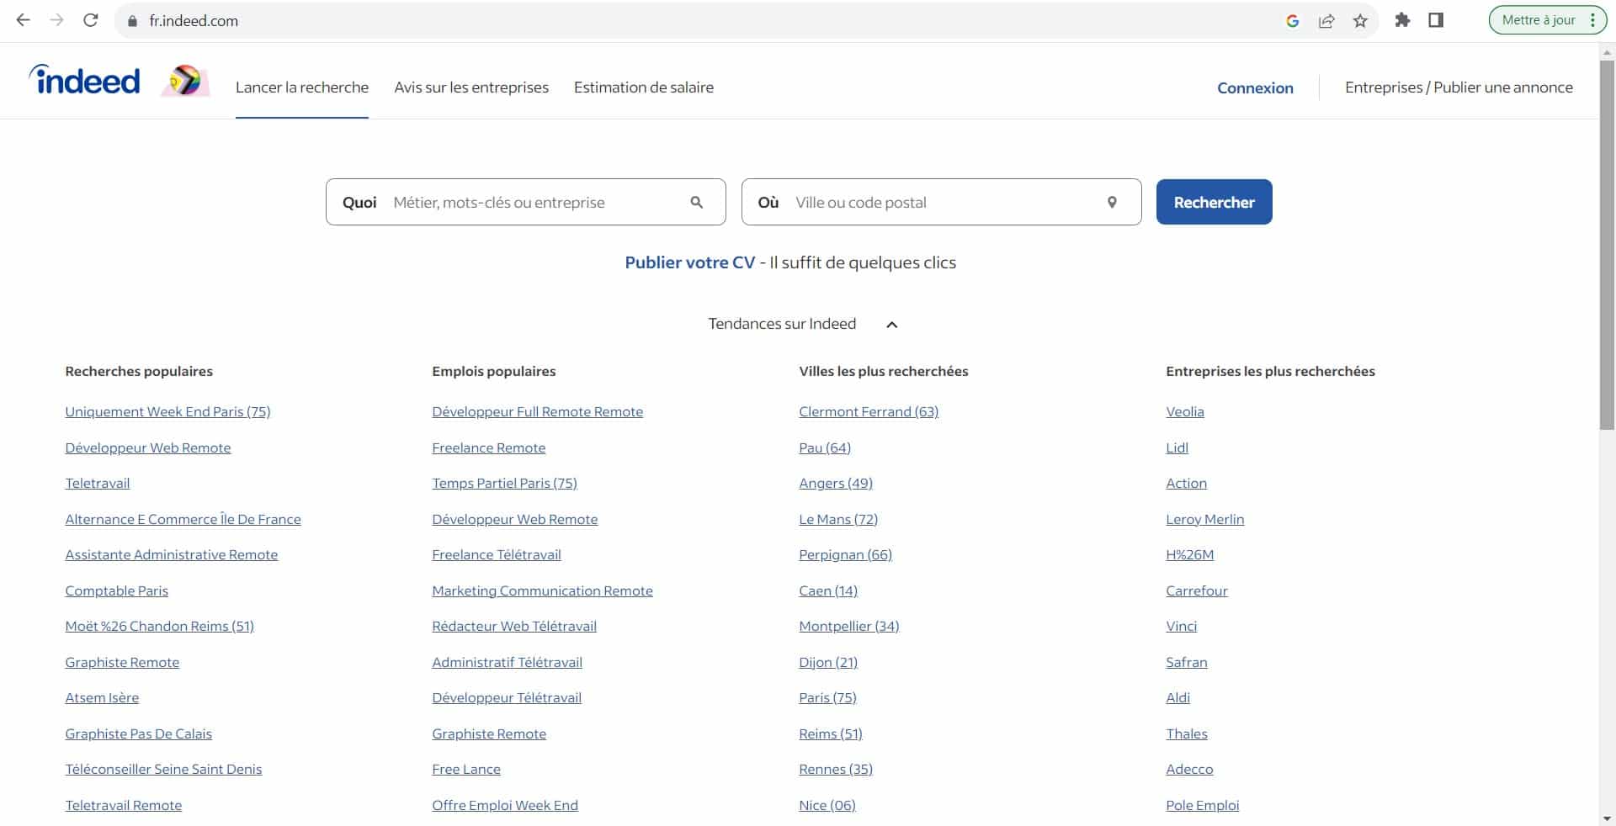Click the Où city or postal code field
The image size is (1616, 826).
point(941,202)
